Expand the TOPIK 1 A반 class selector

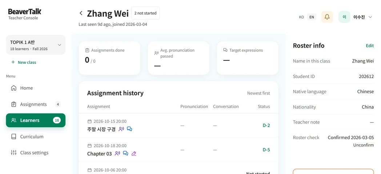36,45
